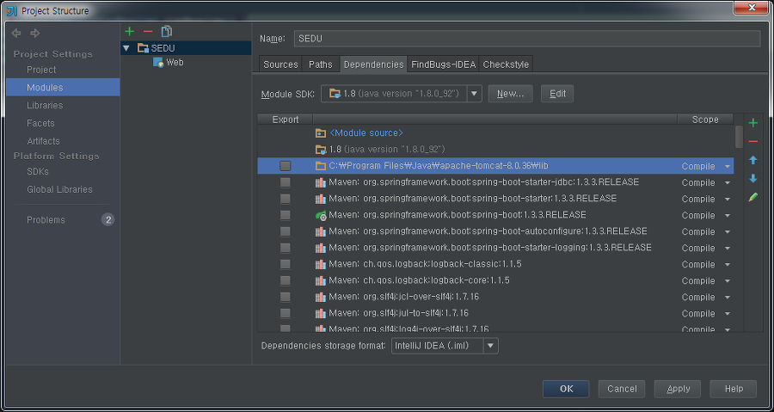Toggle export for apache-tomcat lib
The width and height of the screenshot is (774, 412).
point(285,166)
